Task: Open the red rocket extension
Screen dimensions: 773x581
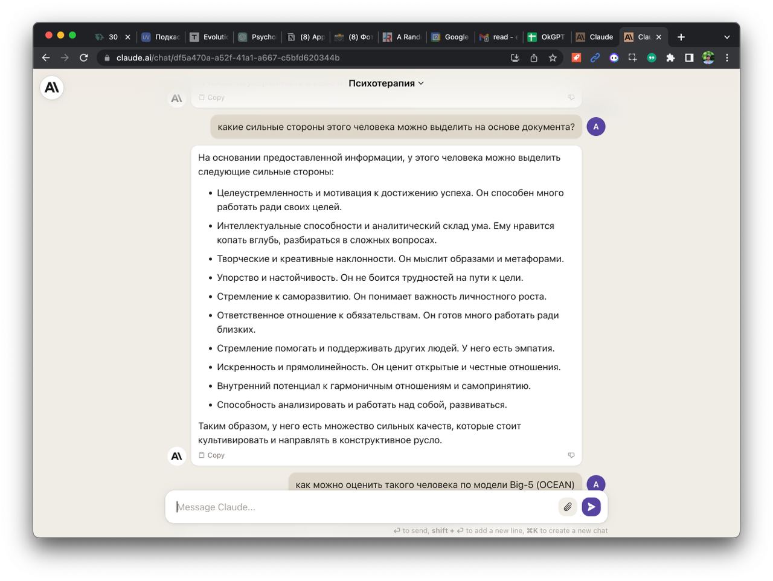Action: (576, 57)
